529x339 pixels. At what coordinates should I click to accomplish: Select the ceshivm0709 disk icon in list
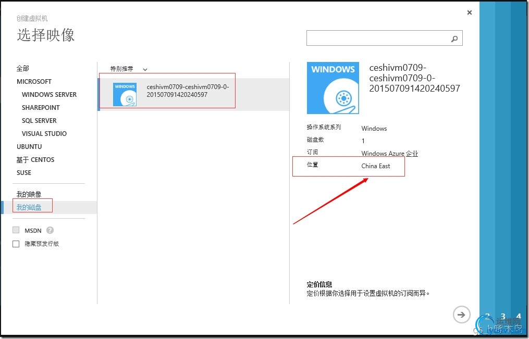[x=125, y=94]
